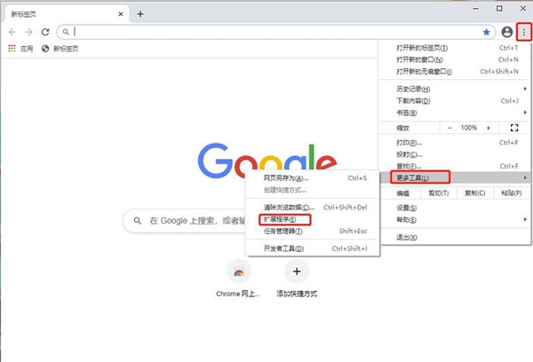533x362 pixels.
Task: Click 复制 in the edit row
Action: (x=475, y=193)
